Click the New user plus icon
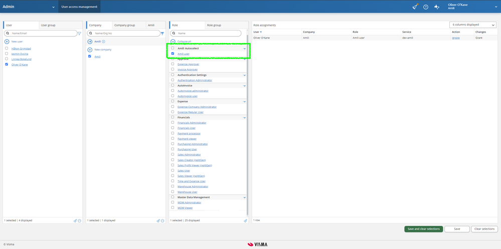The width and height of the screenshot is (501, 249). coord(7,42)
